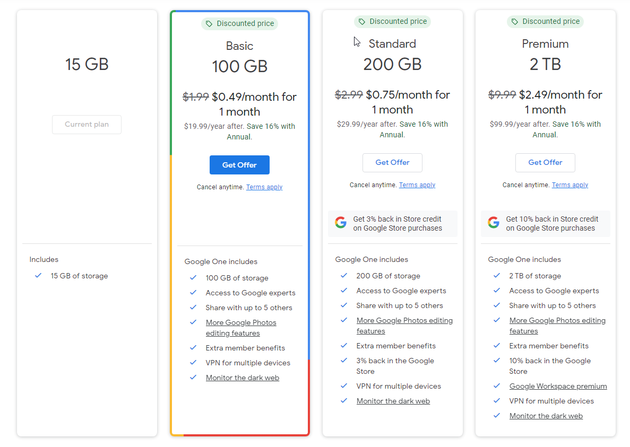
Task: Click the Basic plan Discounted price badge
Action: coord(239,24)
